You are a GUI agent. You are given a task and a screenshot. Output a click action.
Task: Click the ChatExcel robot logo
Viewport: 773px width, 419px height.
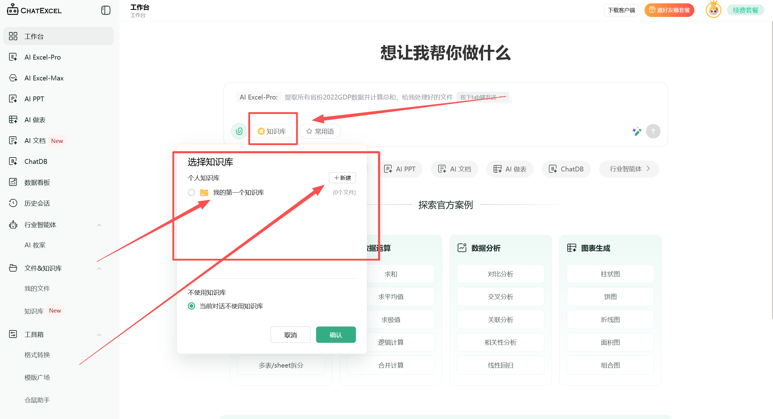[13, 9]
